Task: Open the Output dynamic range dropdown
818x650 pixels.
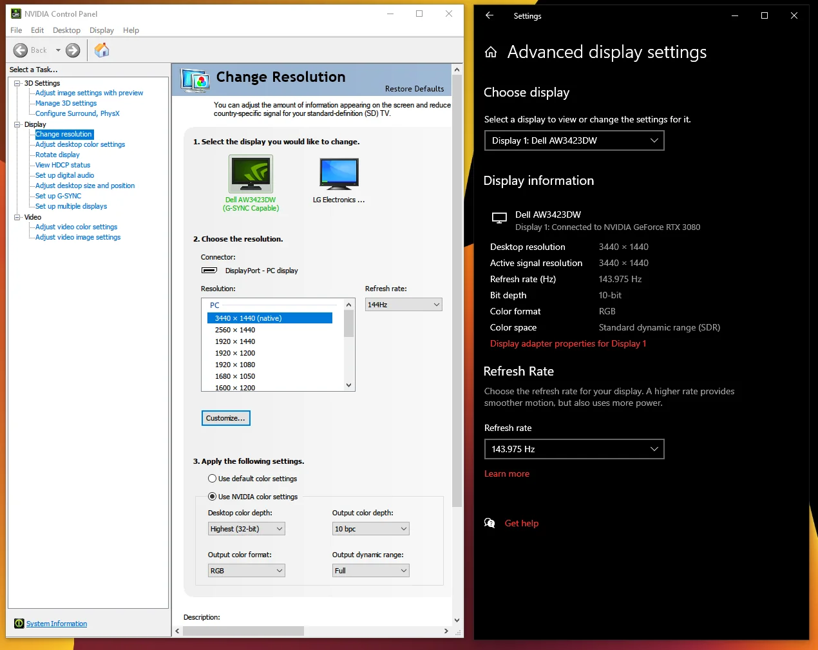Action: 371,571
